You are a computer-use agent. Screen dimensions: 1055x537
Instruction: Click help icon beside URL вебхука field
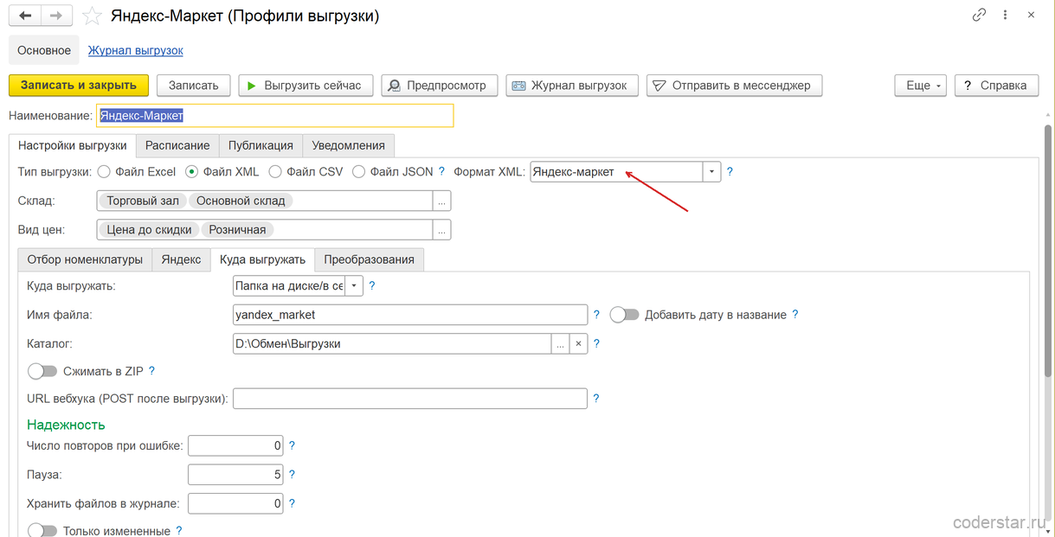[596, 399]
